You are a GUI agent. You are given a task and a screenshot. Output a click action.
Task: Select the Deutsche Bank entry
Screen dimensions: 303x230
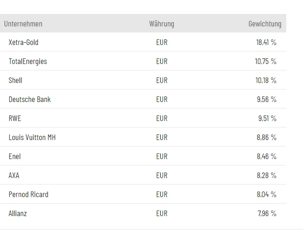tap(30, 99)
